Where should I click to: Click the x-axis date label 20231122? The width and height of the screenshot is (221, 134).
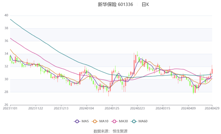(x=36, y=108)
